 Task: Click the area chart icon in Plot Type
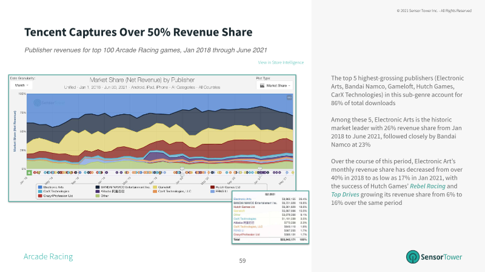(262, 85)
